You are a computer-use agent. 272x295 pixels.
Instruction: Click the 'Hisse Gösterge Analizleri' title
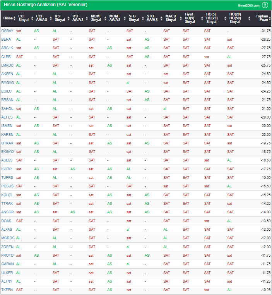coord(46,5)
